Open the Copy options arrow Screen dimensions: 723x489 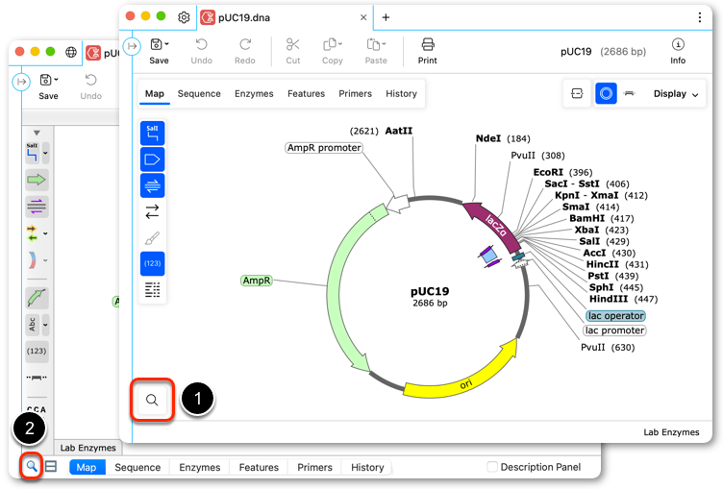tap(340, 44)
